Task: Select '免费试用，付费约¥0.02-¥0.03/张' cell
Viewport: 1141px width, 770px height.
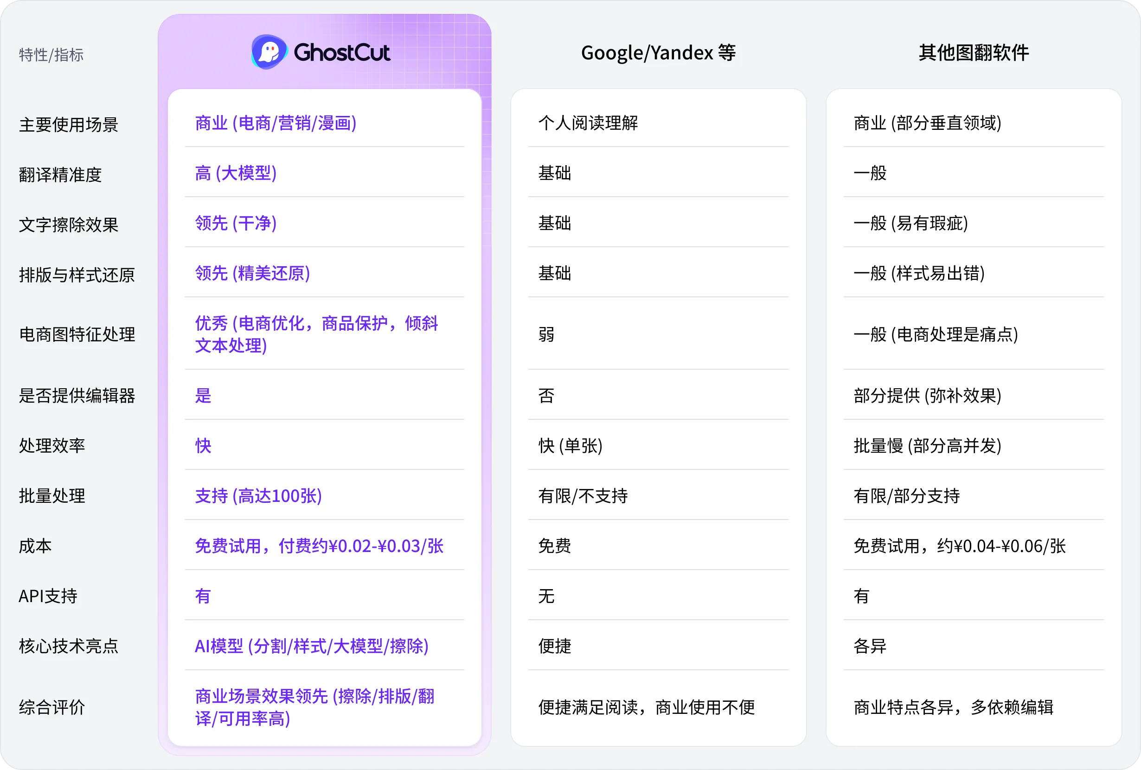Action: click(x=320, y=546)
